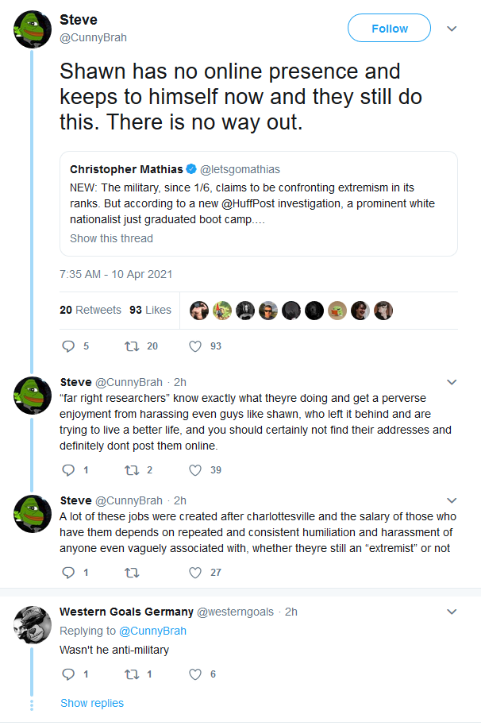
Task: Click the "Show replies" link
Action: (92, 703)
